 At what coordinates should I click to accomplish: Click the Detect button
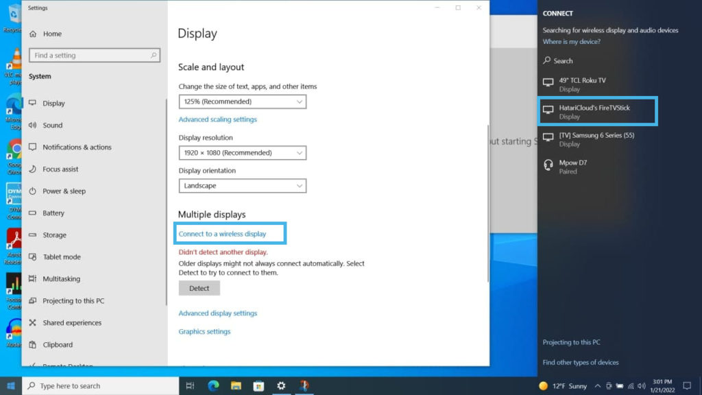(199, 288)
